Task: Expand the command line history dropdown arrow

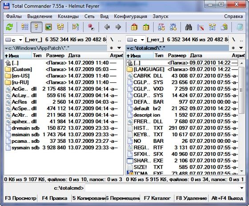Action: coord(242,188)
